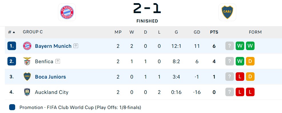The image size is (282, 113).
Task: Sort the standings by the PTS column header
Action: pos(214,32)
